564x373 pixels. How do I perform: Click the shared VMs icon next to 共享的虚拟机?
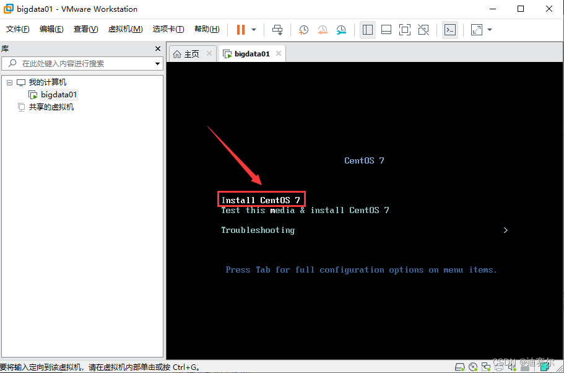click(22, 107)
